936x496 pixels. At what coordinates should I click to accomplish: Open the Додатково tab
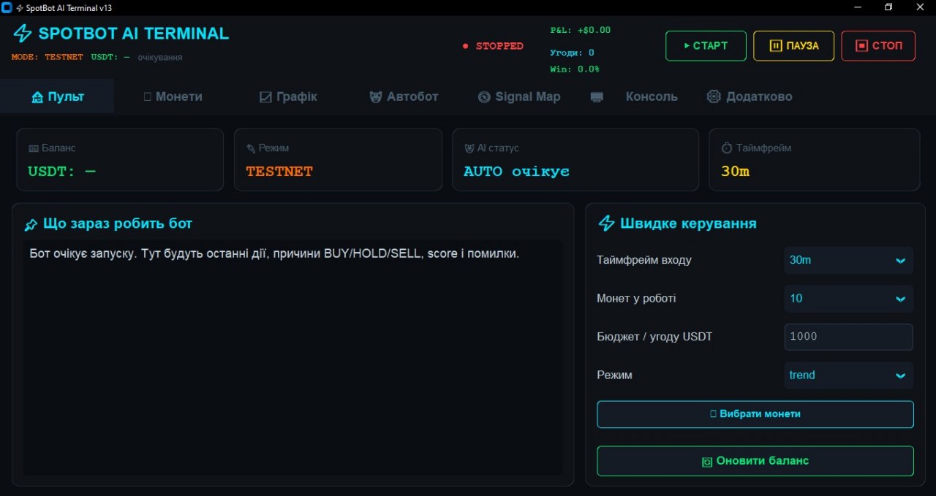pyautogui.click(x=750, y=96)
